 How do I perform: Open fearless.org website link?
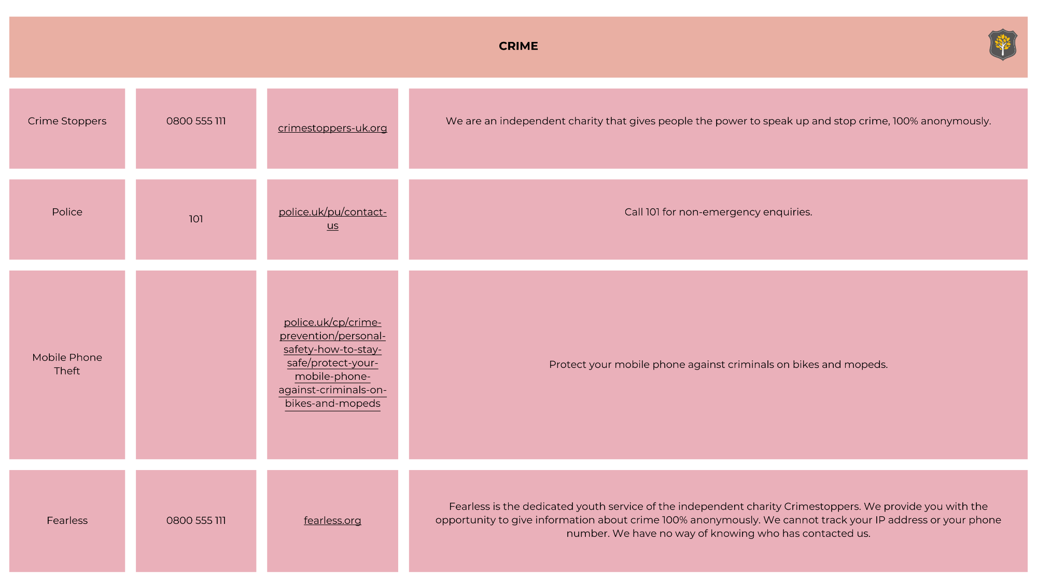point(332,520)
